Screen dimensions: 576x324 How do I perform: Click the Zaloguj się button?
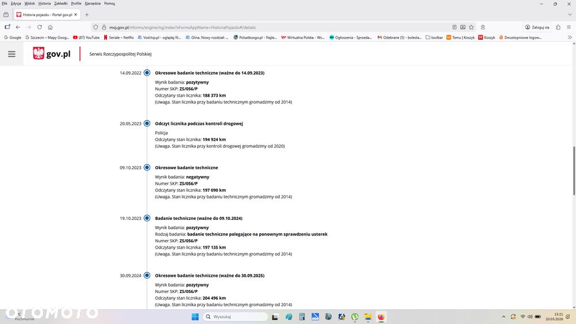(x=537, y=27)
